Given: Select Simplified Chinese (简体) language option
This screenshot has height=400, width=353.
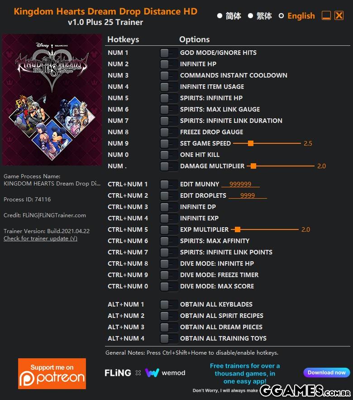Looking at the screenshot, I should 219,16.
